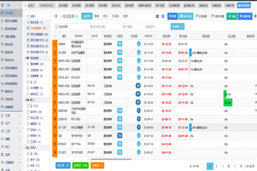Focus the 模号/项目名称 search field
This screenshot has height=171, width=257.
pyautogui.click(x=105, y=27)
